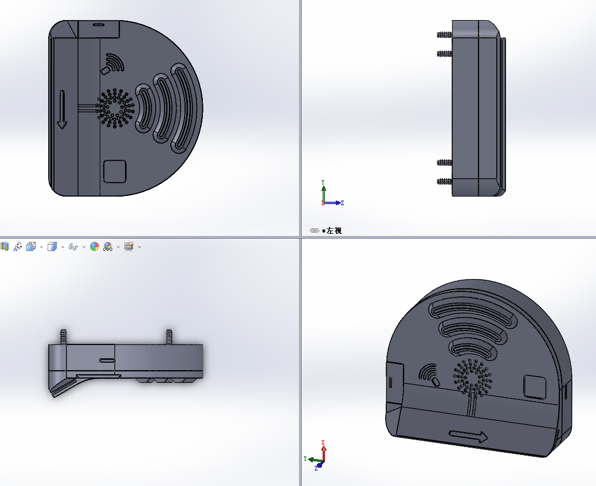Select the speaker hole pattern in front view
Screen dimensions: 596x486
[x=116, y=108]
